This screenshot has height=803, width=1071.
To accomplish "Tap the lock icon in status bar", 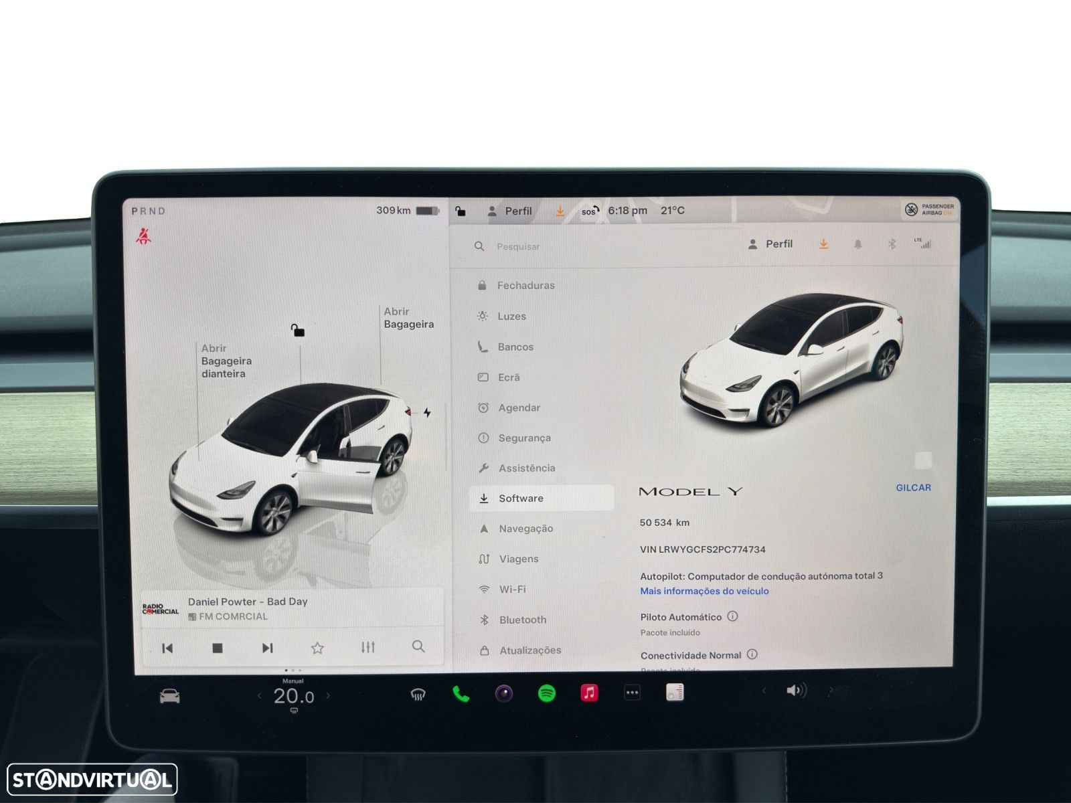I will 461,211.
